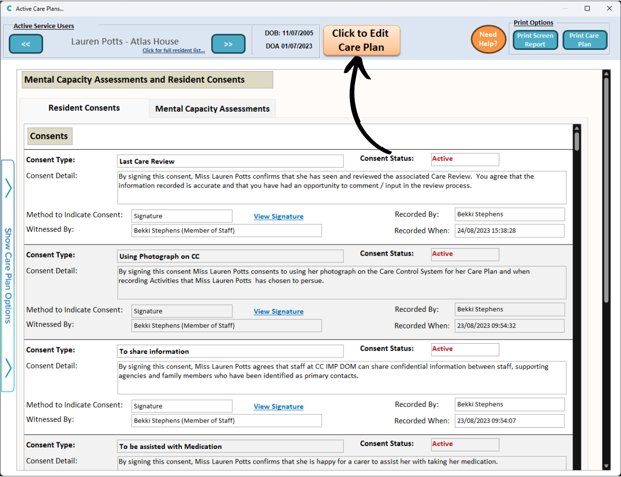Click lower chevron on the care plan options sidebar
Image resolution: width=621 pixels, height=477 pixels.
click(x=8, y=368)
